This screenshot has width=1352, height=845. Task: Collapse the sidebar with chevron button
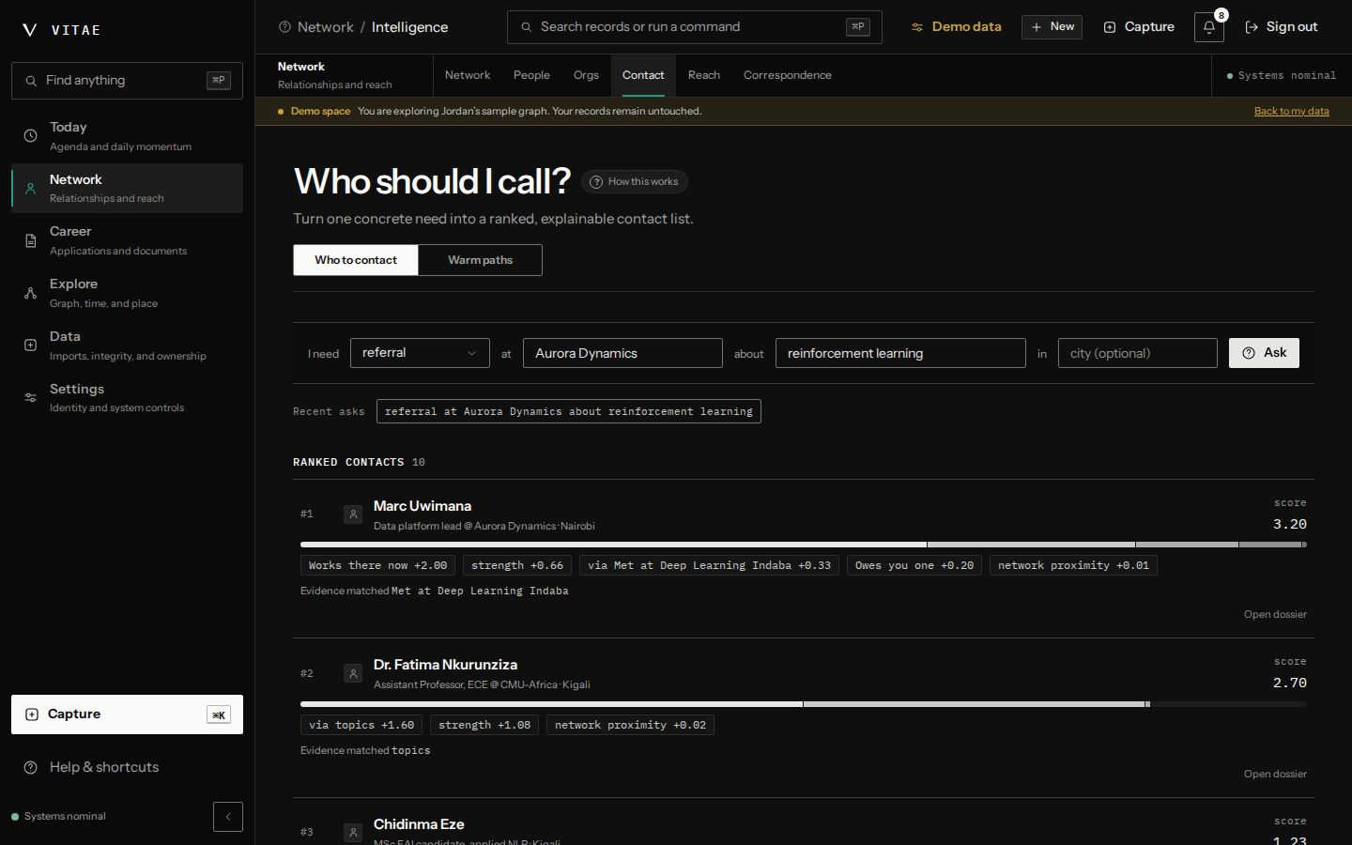point(228,817)
